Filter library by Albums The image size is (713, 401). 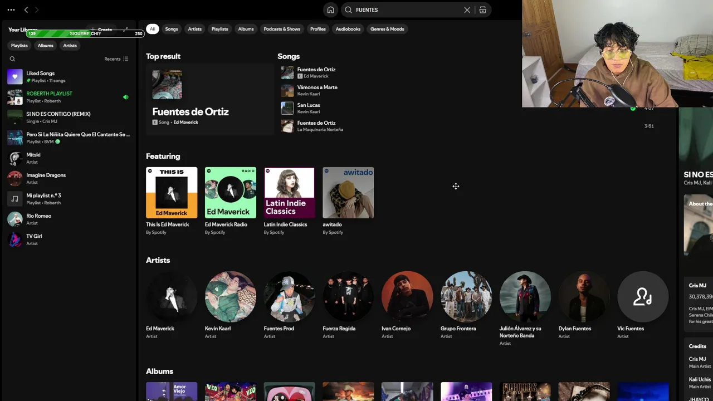click(46, 46)
